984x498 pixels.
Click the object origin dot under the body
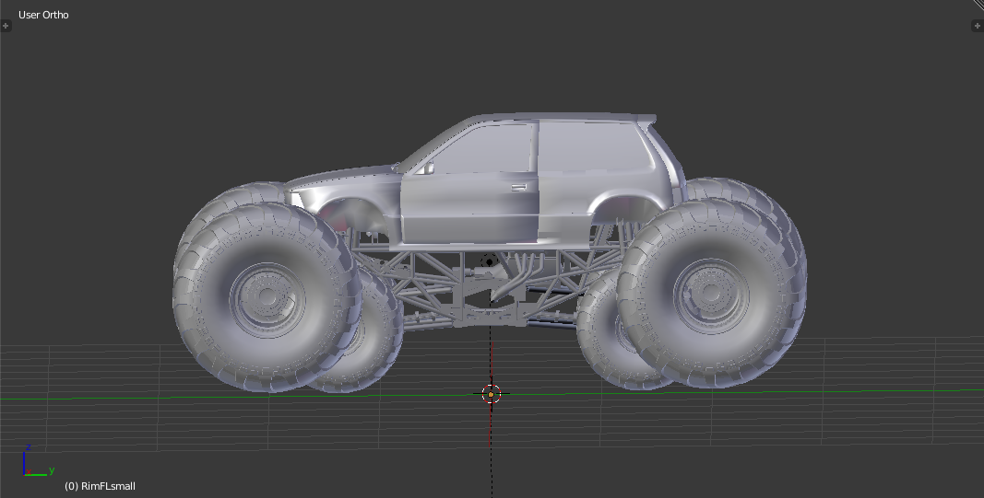click(489, 261)
